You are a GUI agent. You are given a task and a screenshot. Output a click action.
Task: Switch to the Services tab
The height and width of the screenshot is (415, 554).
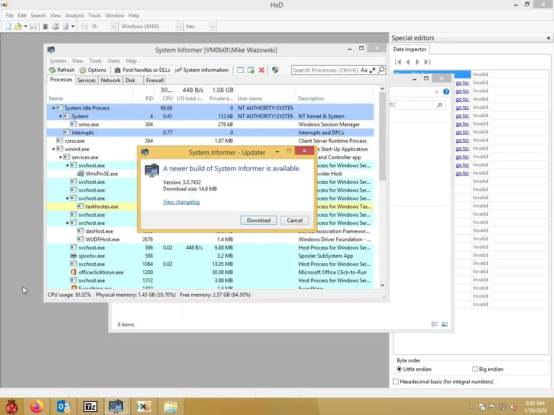click(x=87, y=80)
